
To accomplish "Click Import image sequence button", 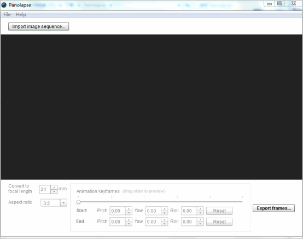I will click(x=39, y=26).
